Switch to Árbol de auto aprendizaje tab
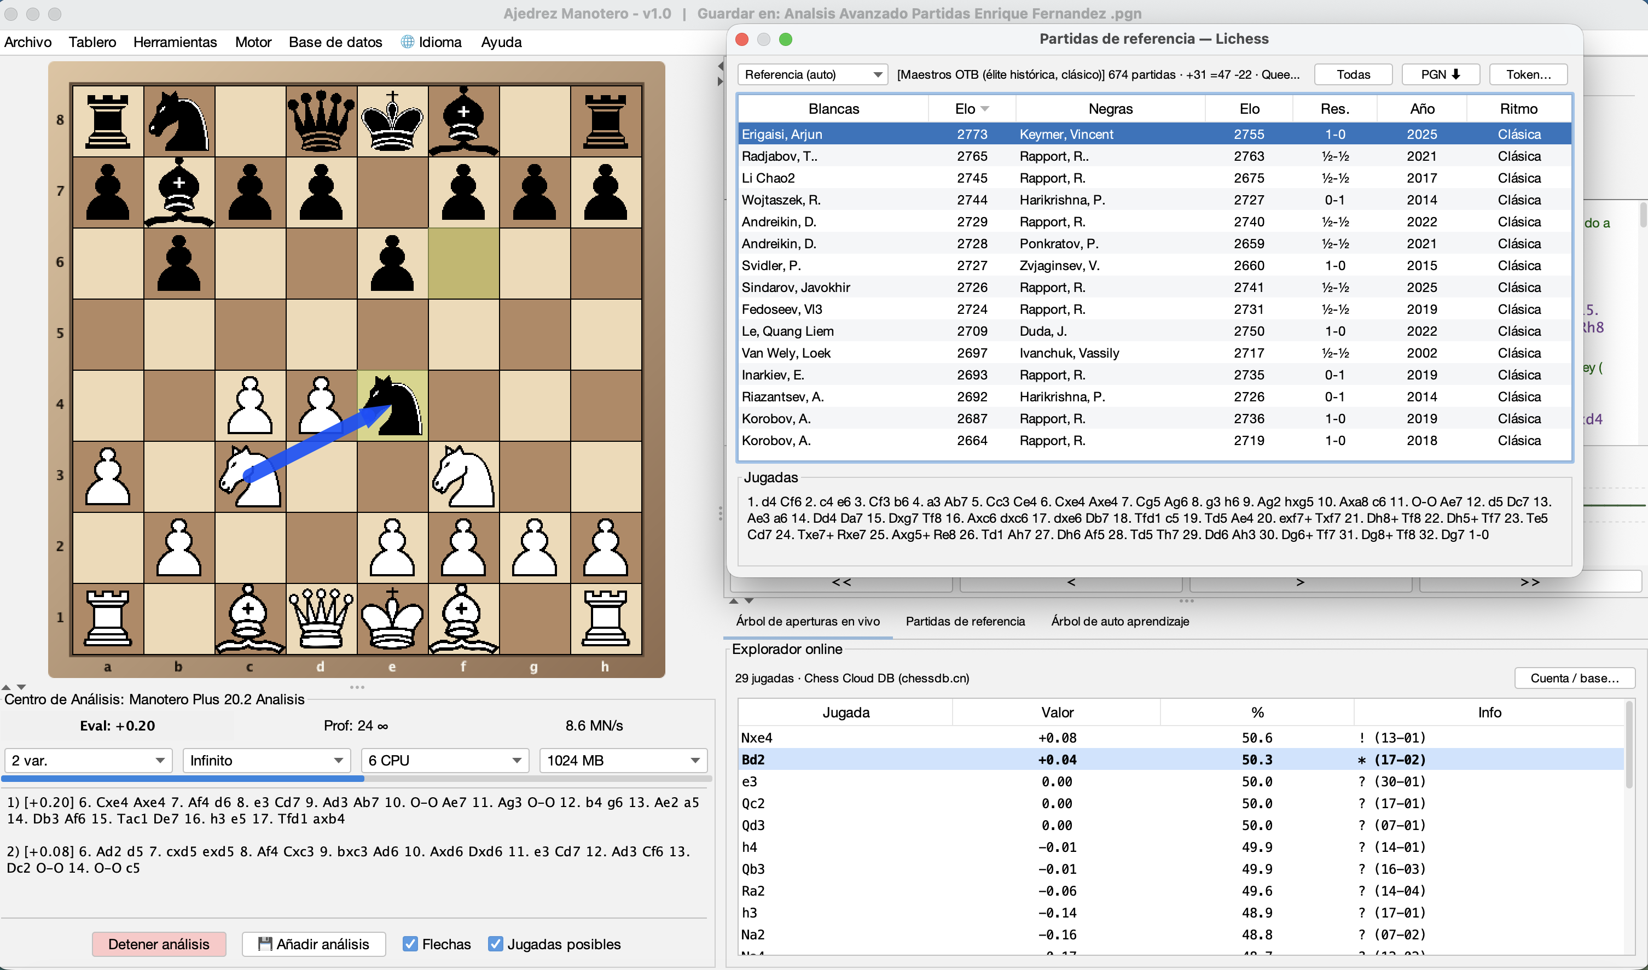The width and height of the screenshot is (1648, 970). pyautogui.click(x=1119, y=621)
